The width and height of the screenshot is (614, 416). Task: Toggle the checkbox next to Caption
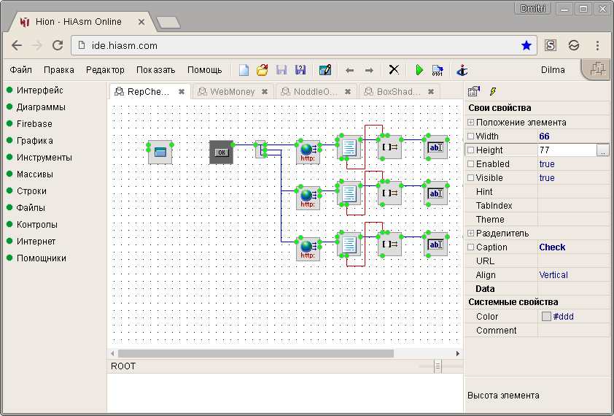pos(471,247)
